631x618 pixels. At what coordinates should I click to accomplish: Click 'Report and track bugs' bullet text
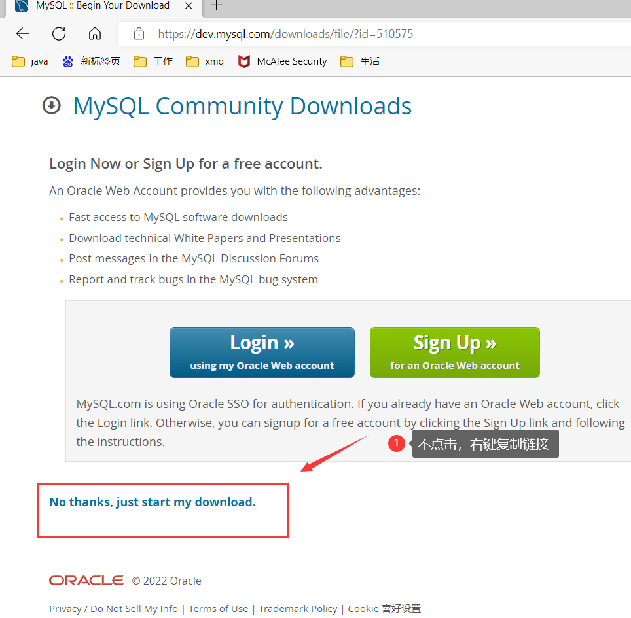(x=193, y=279)
